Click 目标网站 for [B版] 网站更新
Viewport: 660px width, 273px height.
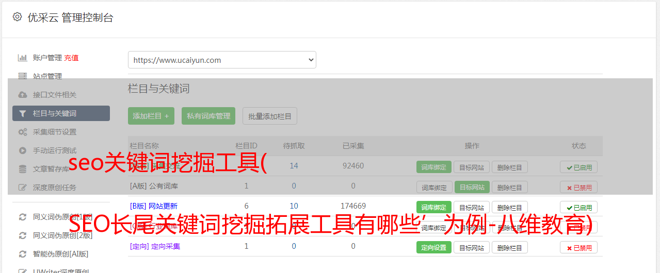[472, 207]
